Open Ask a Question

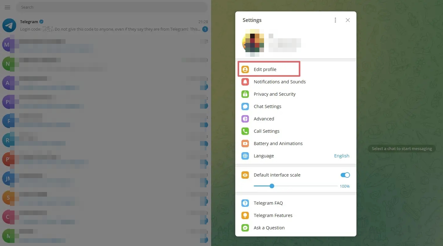(x=296, y=228)
